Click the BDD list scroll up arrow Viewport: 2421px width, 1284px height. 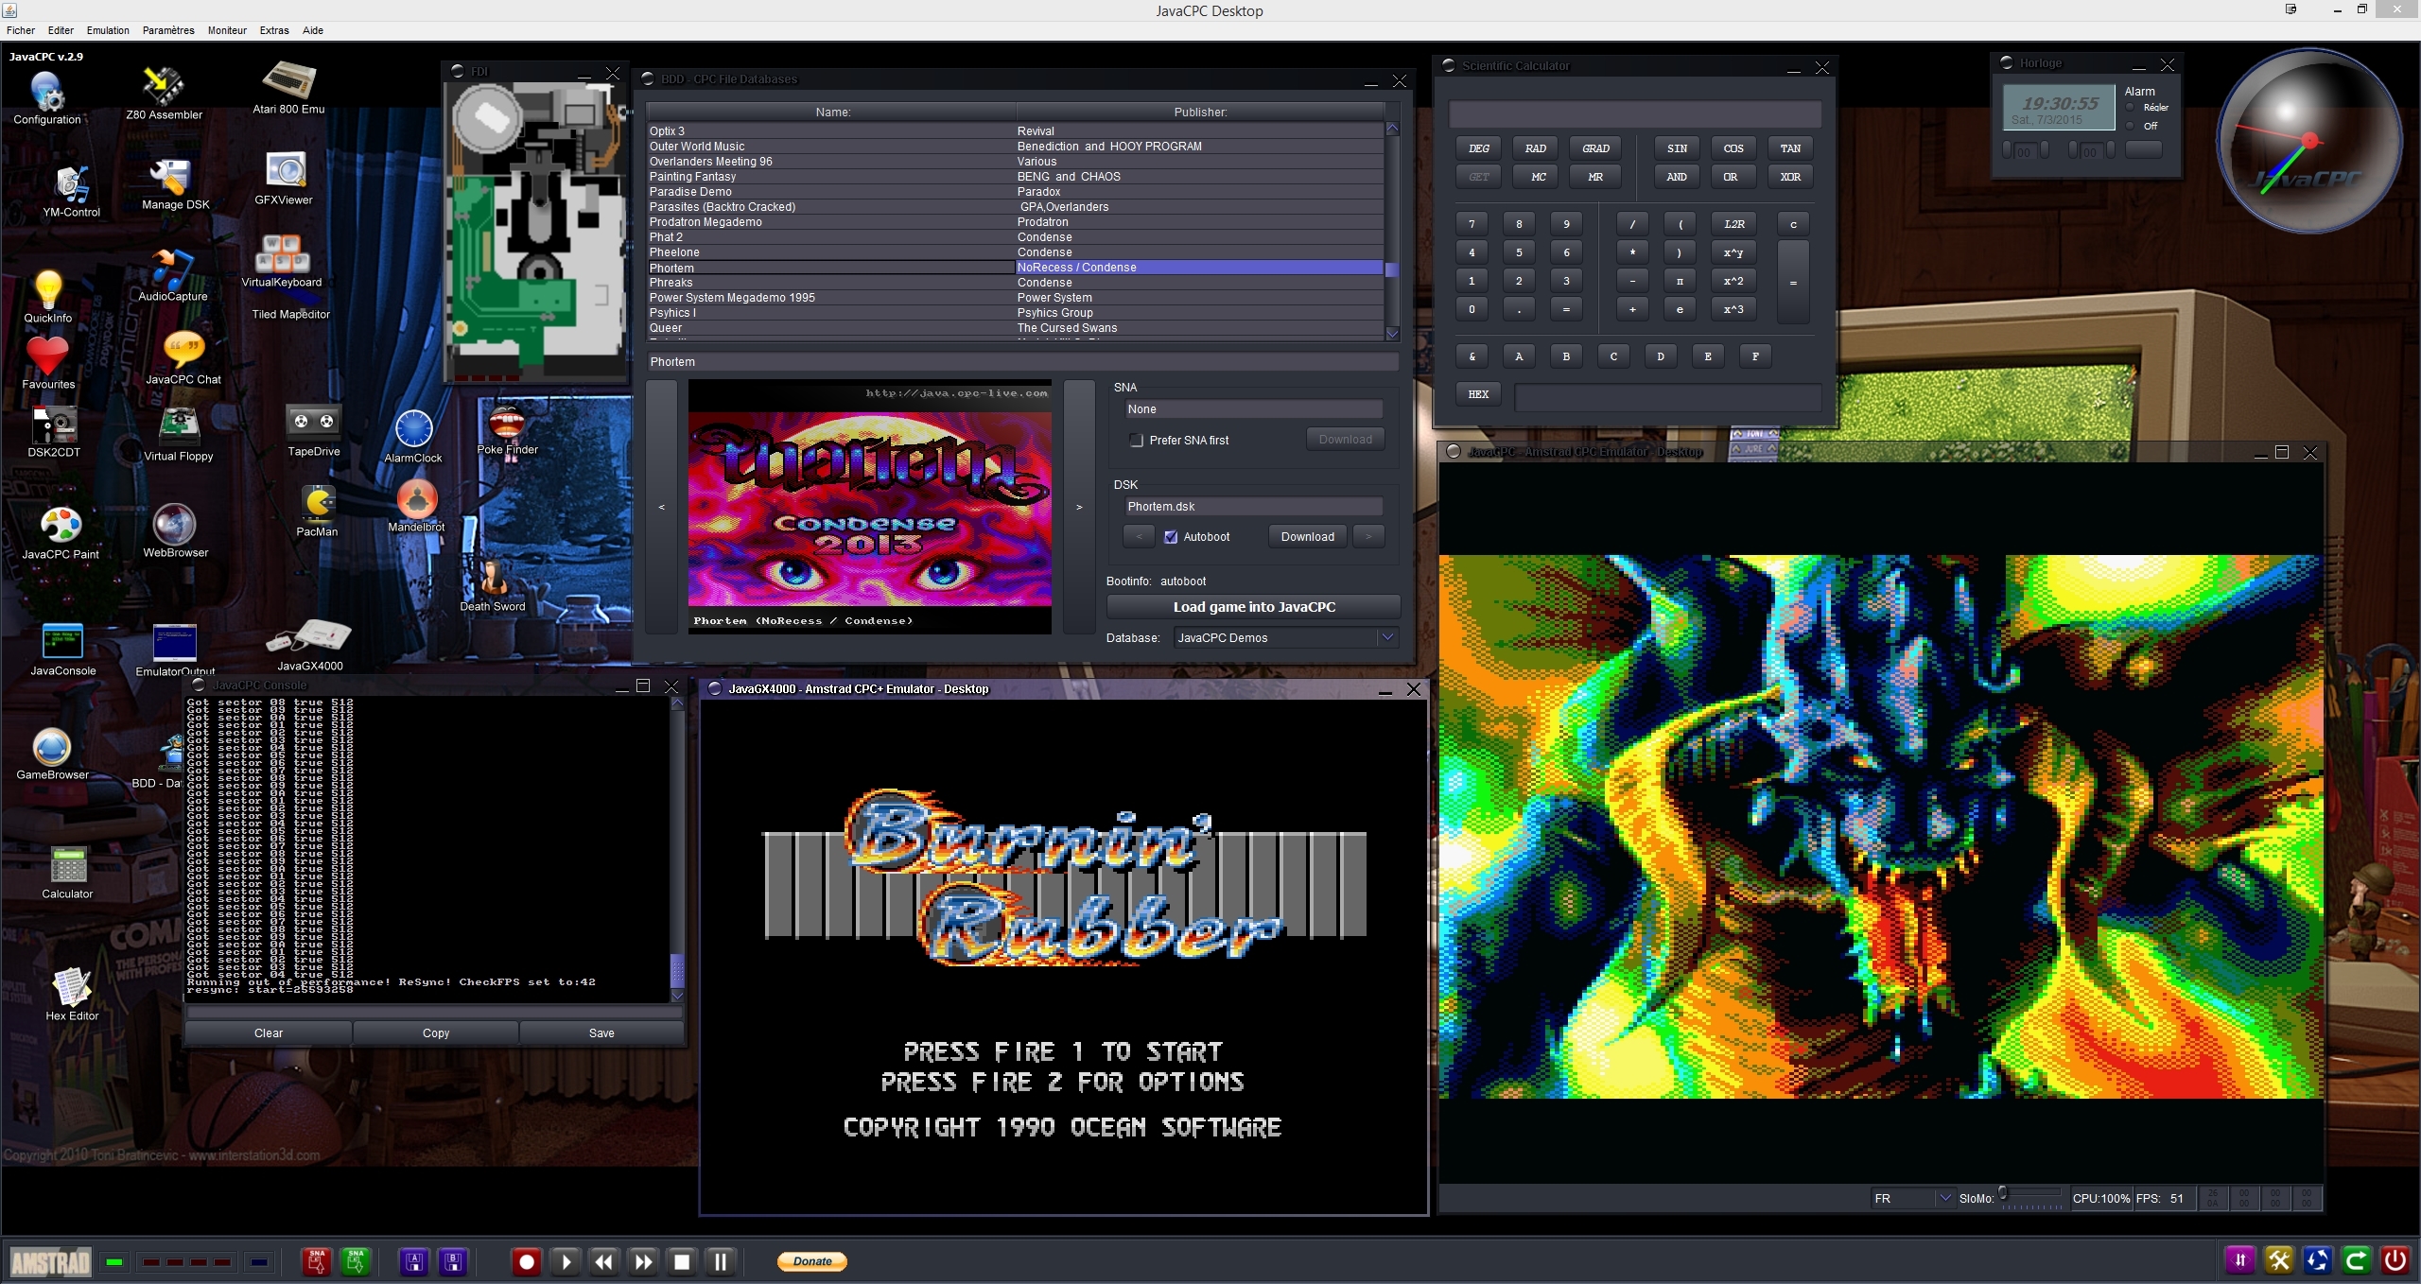tap(1392, 129)
